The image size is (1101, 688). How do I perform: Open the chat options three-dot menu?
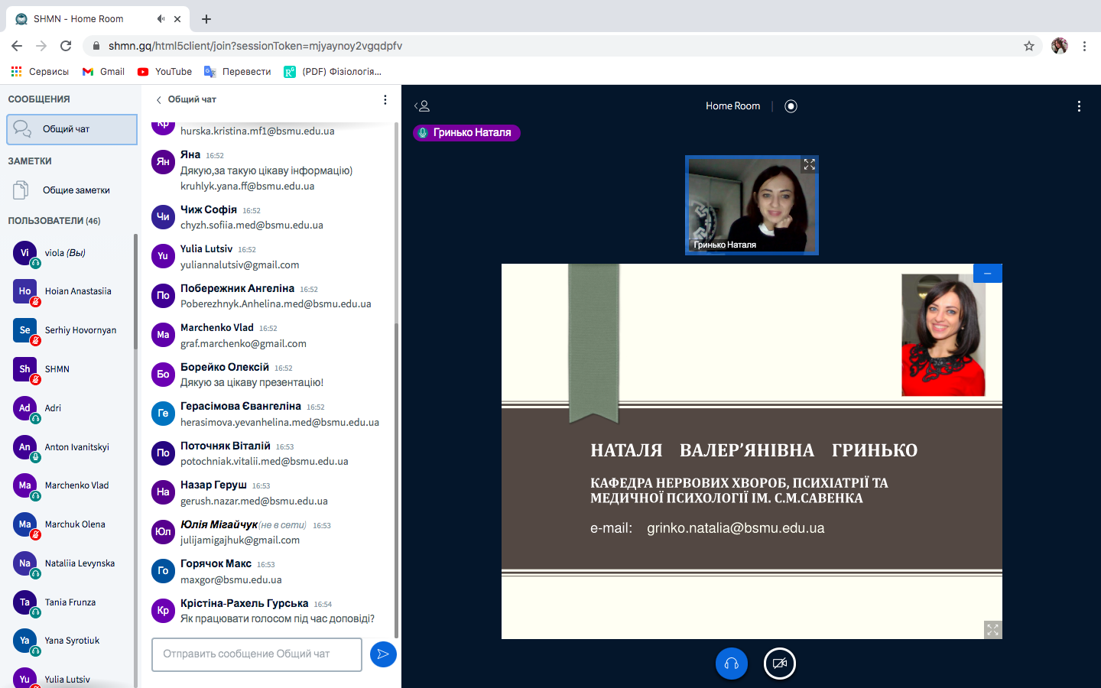[385, 99]
